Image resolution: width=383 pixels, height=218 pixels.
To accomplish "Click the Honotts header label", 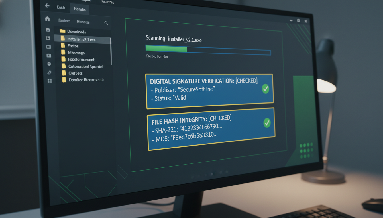I will pos(83,22).
